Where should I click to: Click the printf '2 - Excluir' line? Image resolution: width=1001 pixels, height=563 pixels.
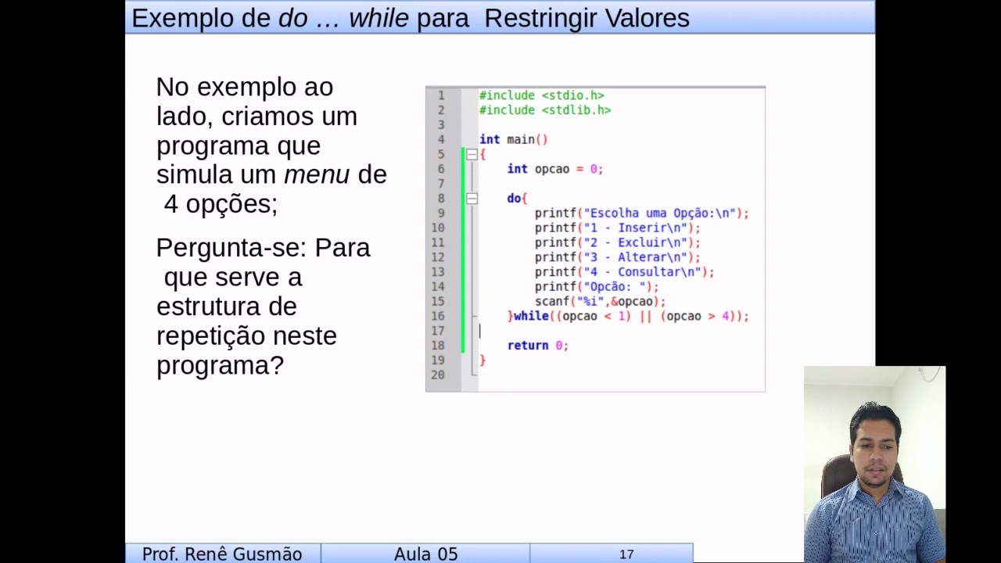[617, 242]
